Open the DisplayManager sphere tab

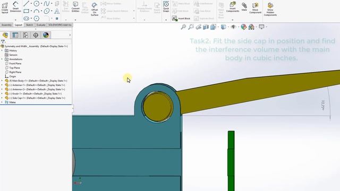46,35
